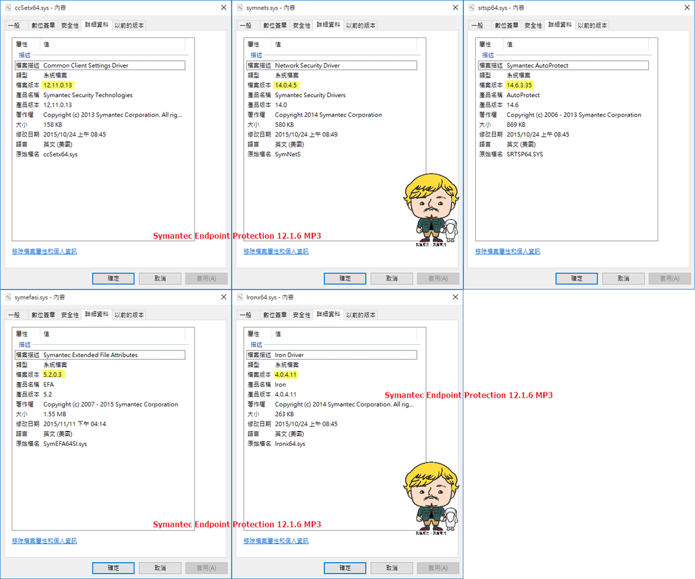Click "Symantec Security Drivers" product name

tap(310, 95)
